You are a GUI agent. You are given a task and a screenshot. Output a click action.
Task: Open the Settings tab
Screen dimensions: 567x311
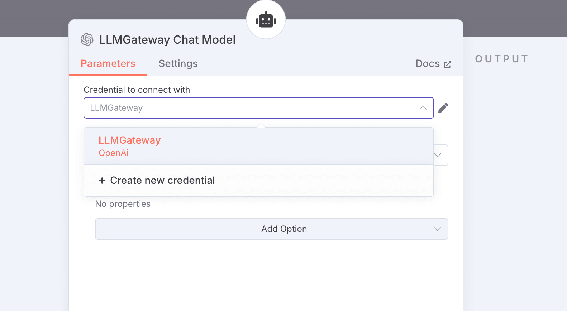click(x=178, y=64)
